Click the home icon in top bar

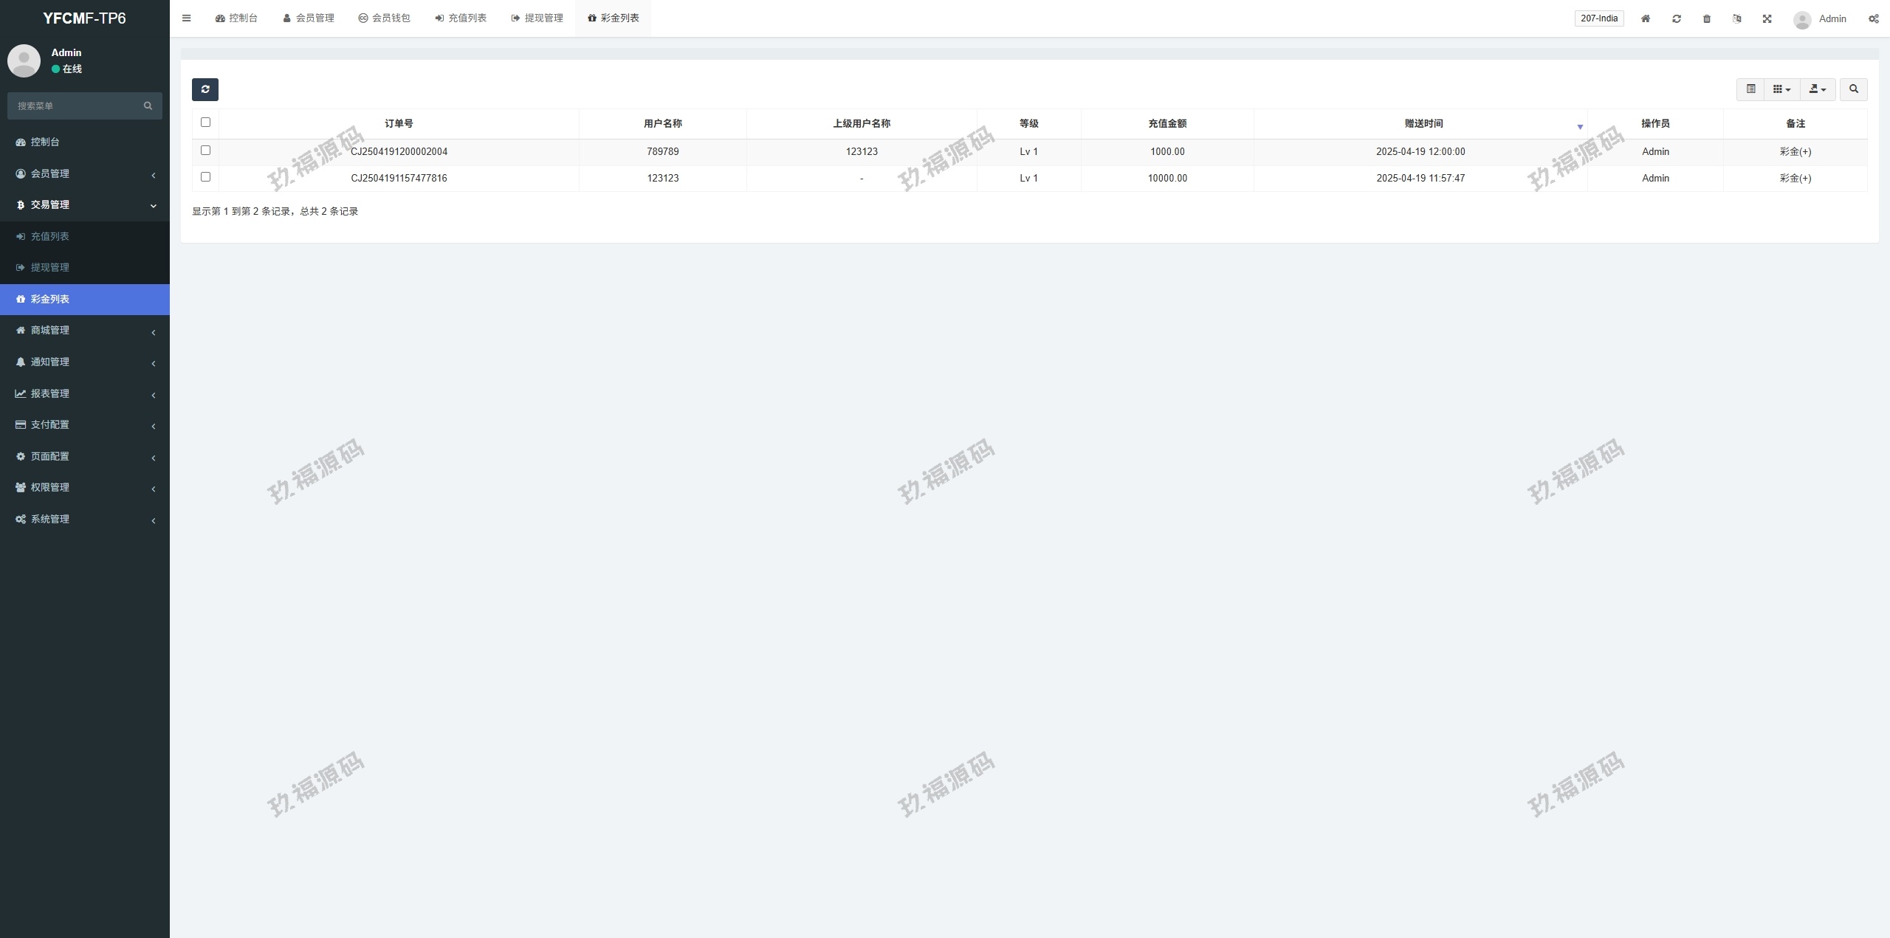(1645, 18)
